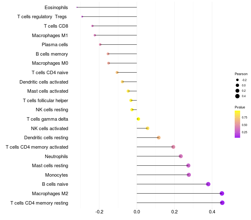The image size is (251, 220).
Task: Click the 0.4 x-axis tick label
Action: click(212, 212)
